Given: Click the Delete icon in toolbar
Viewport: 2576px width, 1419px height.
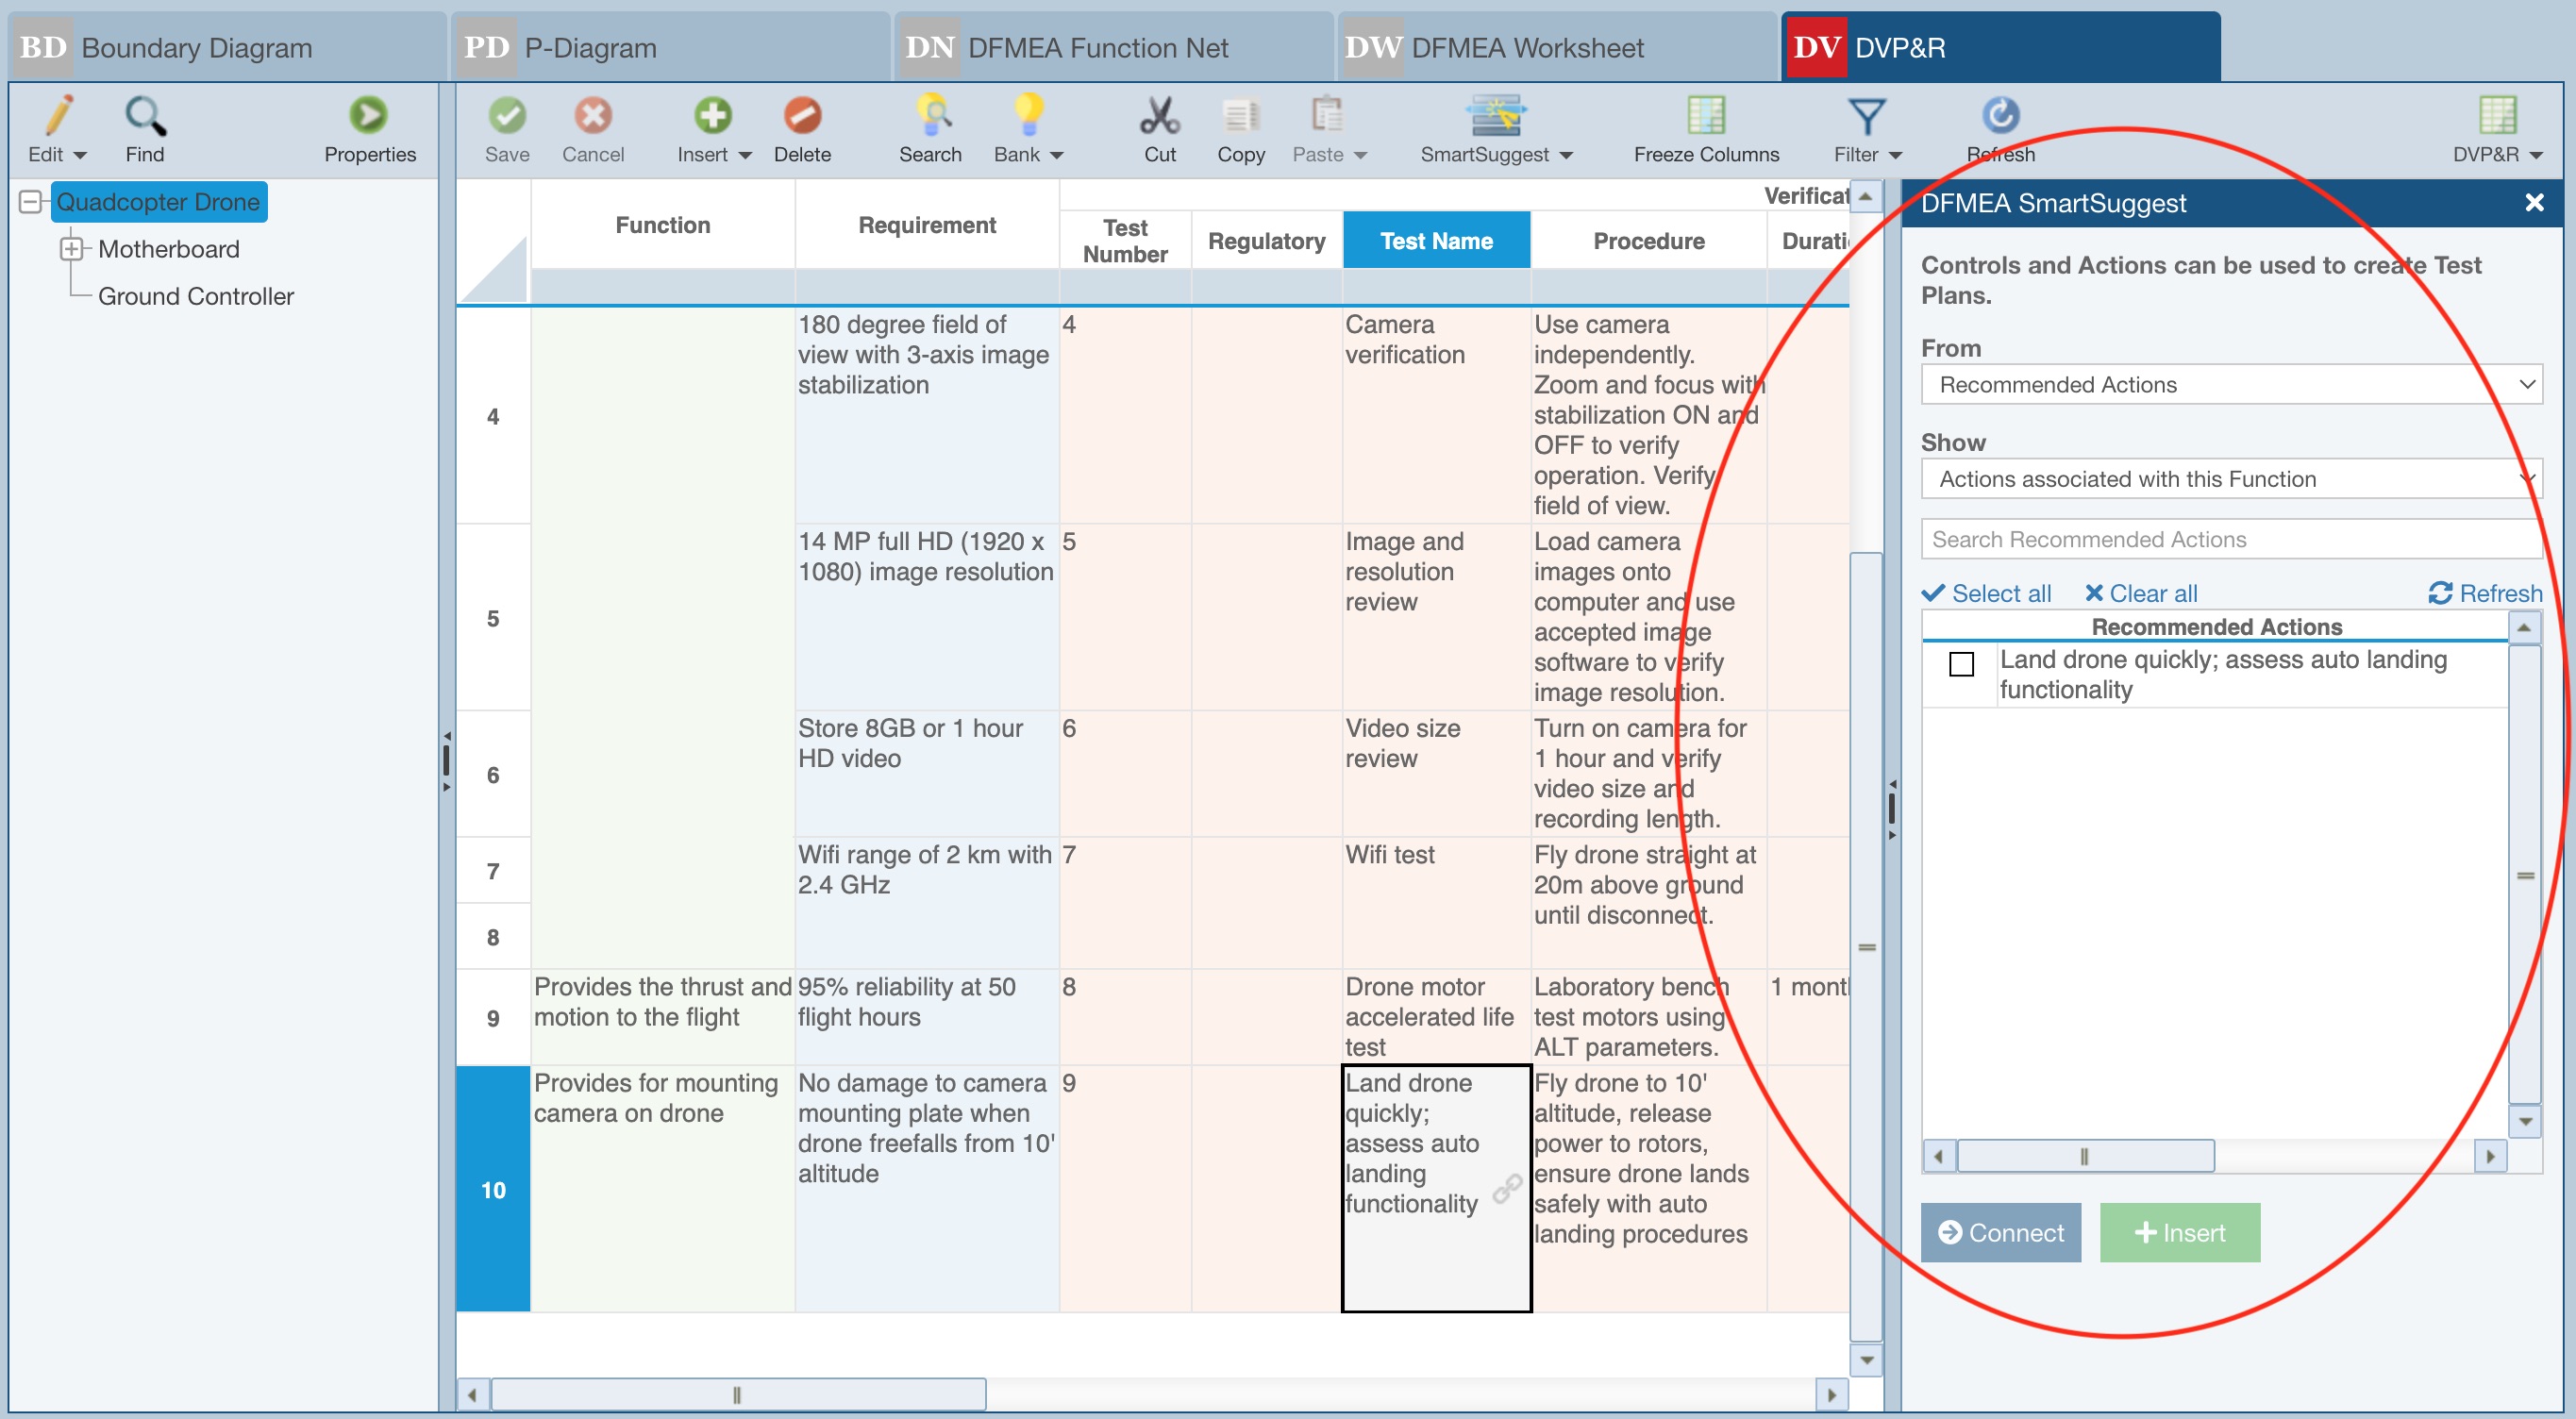Looking at the screenshot, I should pyautogui.click(x=801, y=117).
